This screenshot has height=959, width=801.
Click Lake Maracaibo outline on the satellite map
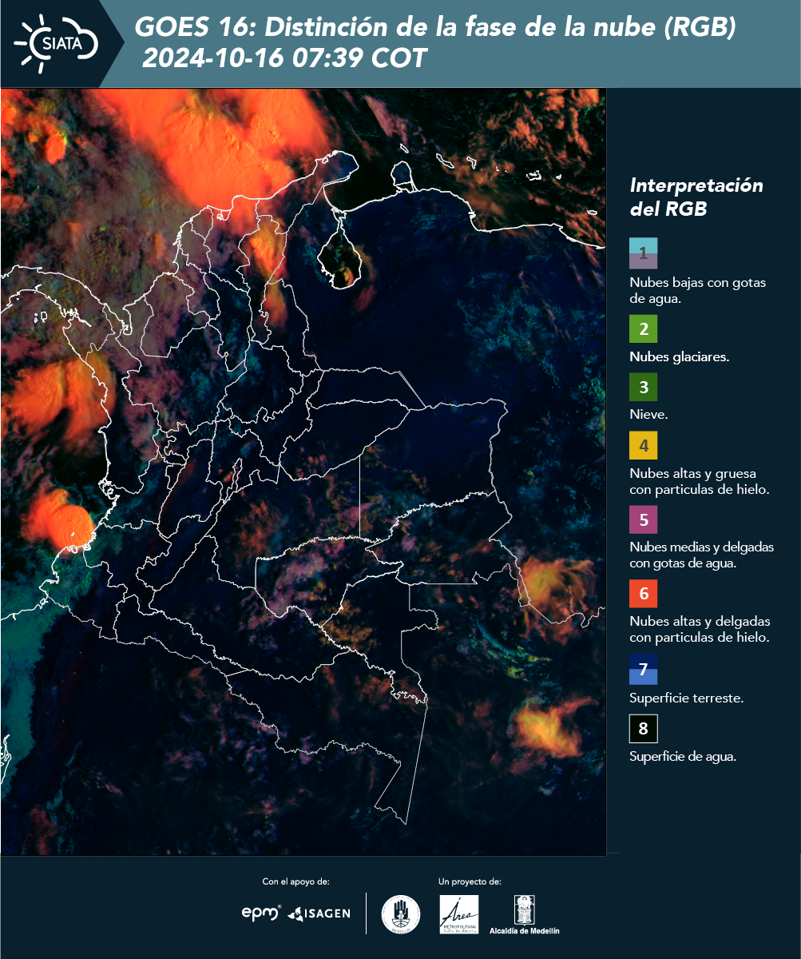[x=340, y=252]
